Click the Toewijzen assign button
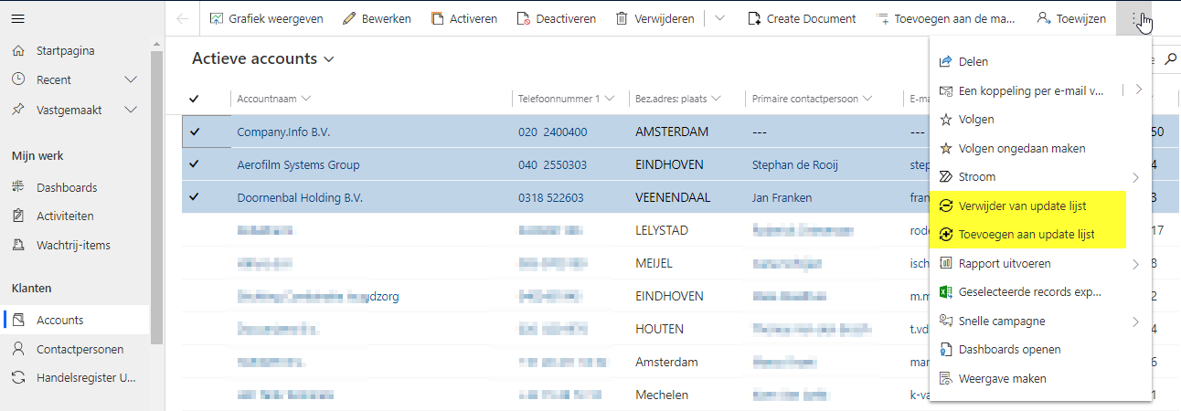1181x411 pixels. [x=1071, y=18]
